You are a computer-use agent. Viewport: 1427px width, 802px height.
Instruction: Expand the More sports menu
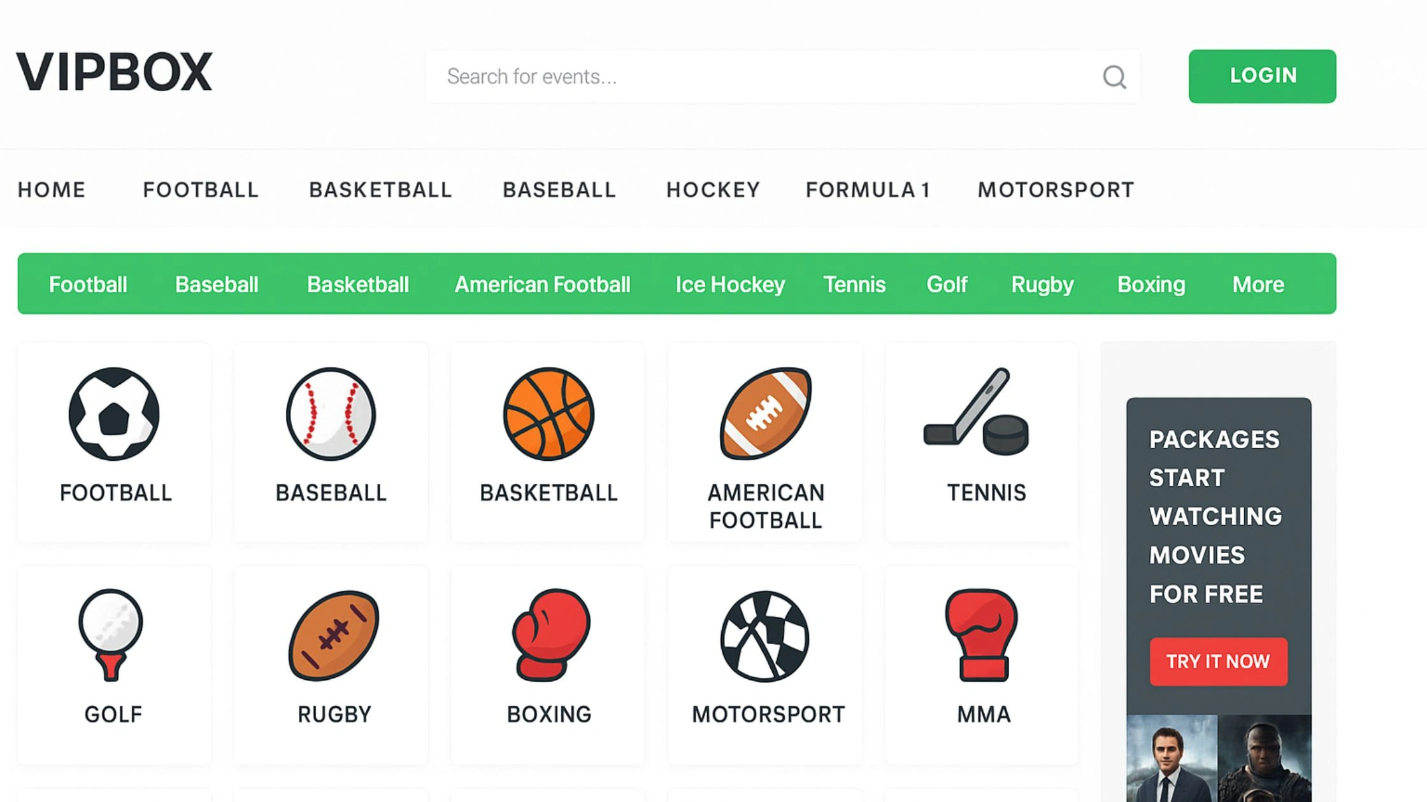pyautogui.click(x=1258, y=285)
